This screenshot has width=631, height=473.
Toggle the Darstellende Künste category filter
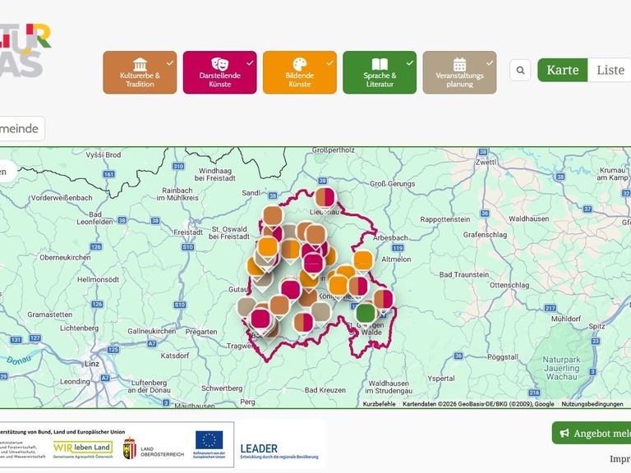pyautogui.click(x=219, y=72)
